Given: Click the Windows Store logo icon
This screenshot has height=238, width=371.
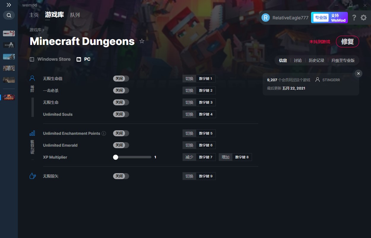Looking at the screenshot, I should tap(32, 59).
